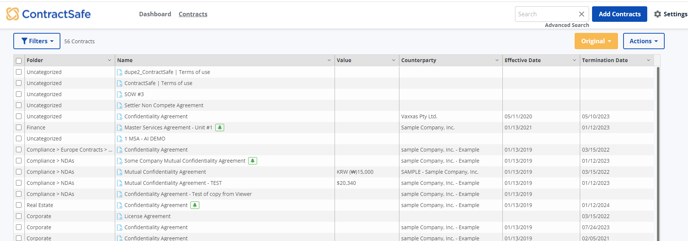Check the License Agreement row checkbox
This screenshot has height=241, width=688.
19,216
